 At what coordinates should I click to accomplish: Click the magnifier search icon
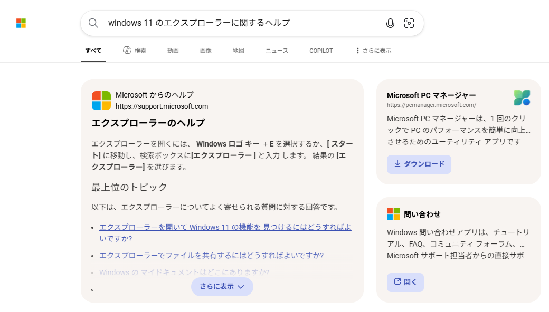coord(93,23)
